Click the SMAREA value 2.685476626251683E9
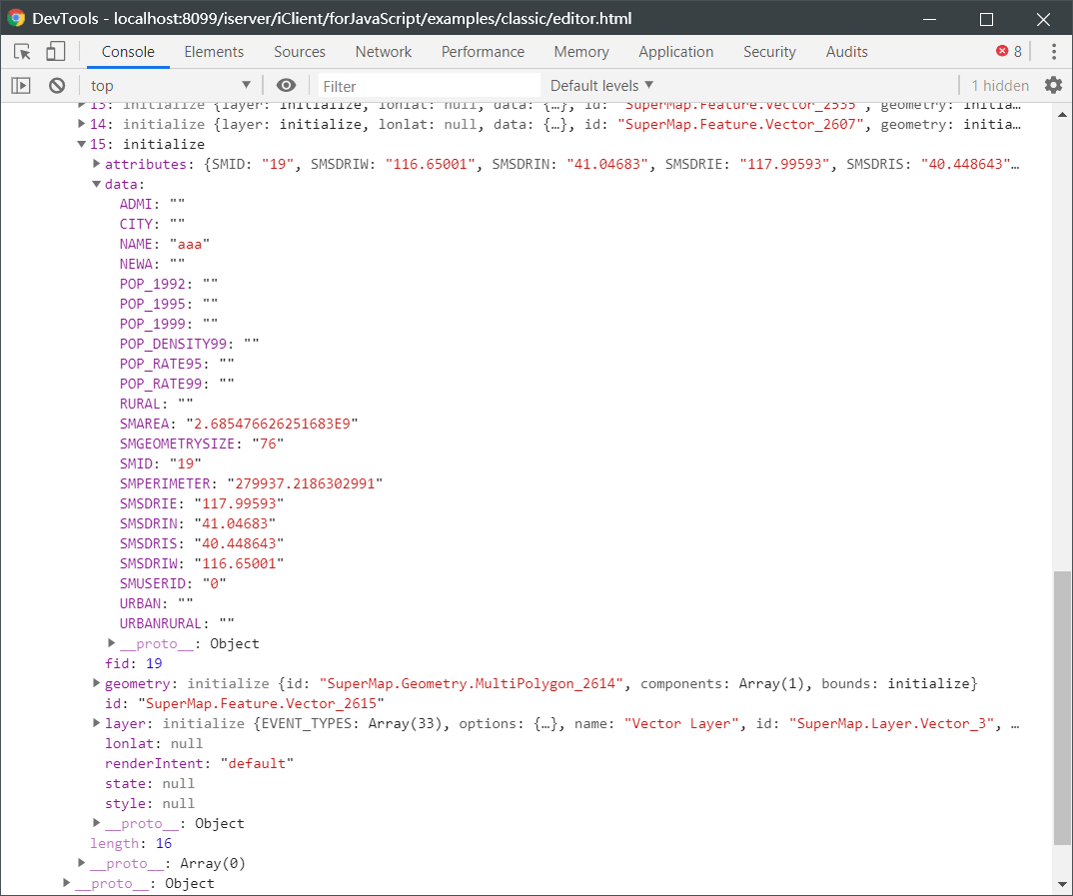1073x896 pixels. [x=272, y=424]
